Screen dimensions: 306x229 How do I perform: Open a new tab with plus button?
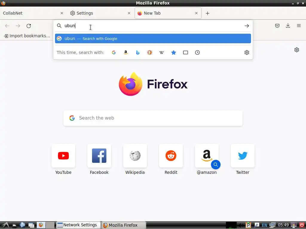point(207,13)
